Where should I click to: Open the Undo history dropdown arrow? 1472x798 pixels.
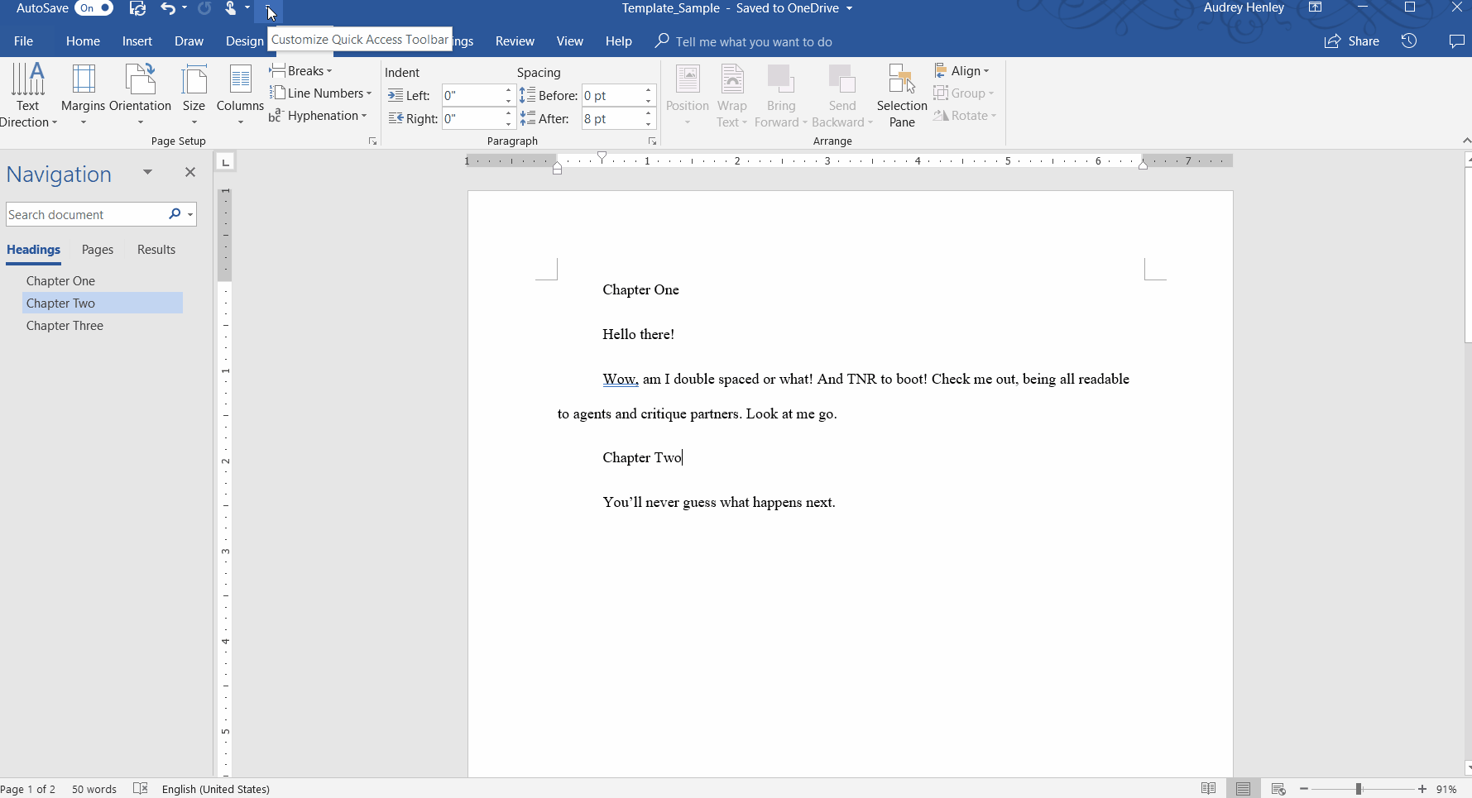pos(185,8)
